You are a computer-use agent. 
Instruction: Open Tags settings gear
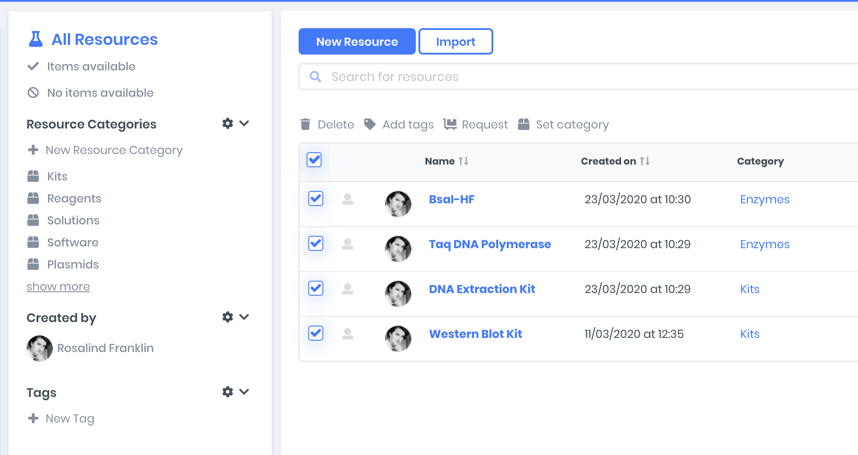click(x=228, y=392)
